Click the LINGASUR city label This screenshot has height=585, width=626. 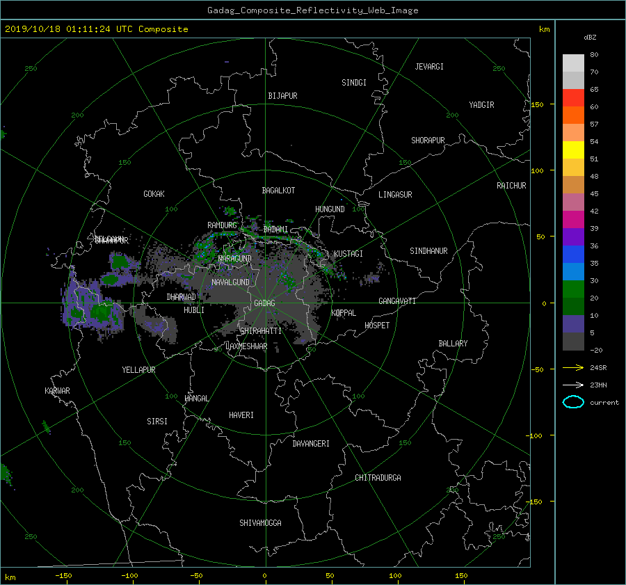tap(395, 195)
